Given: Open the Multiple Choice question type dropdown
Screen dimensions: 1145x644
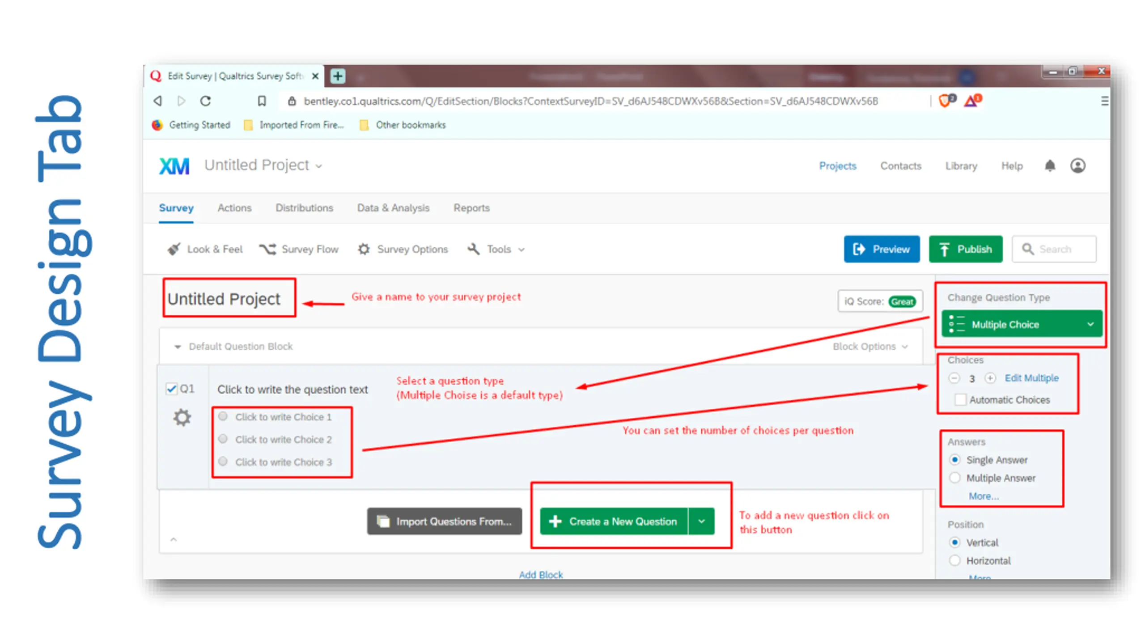Looking at the screenshot, I should pyautogui.click(x=1022, y=324).
